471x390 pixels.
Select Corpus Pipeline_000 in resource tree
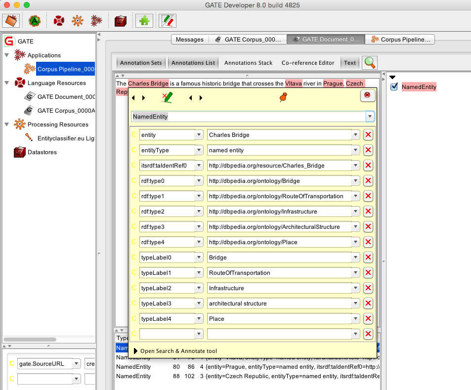point(65,69)
